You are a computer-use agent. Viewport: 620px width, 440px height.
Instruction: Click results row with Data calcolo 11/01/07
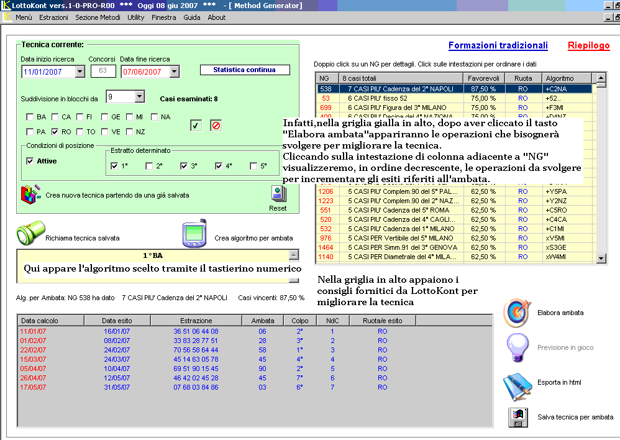[255, 331]
